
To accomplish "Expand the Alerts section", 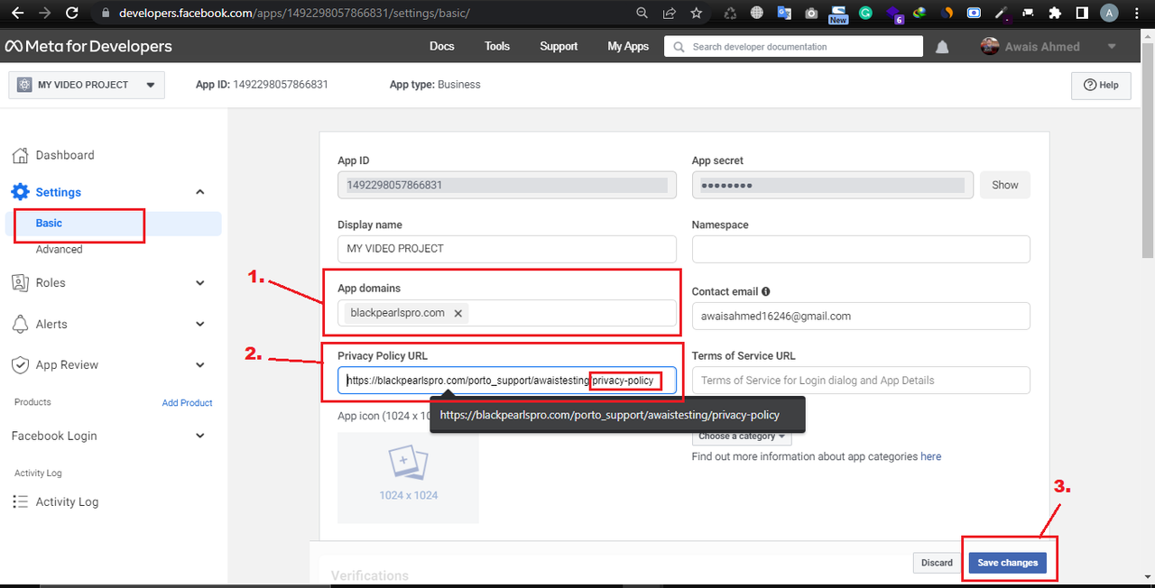I will click(x=200, y=324).
